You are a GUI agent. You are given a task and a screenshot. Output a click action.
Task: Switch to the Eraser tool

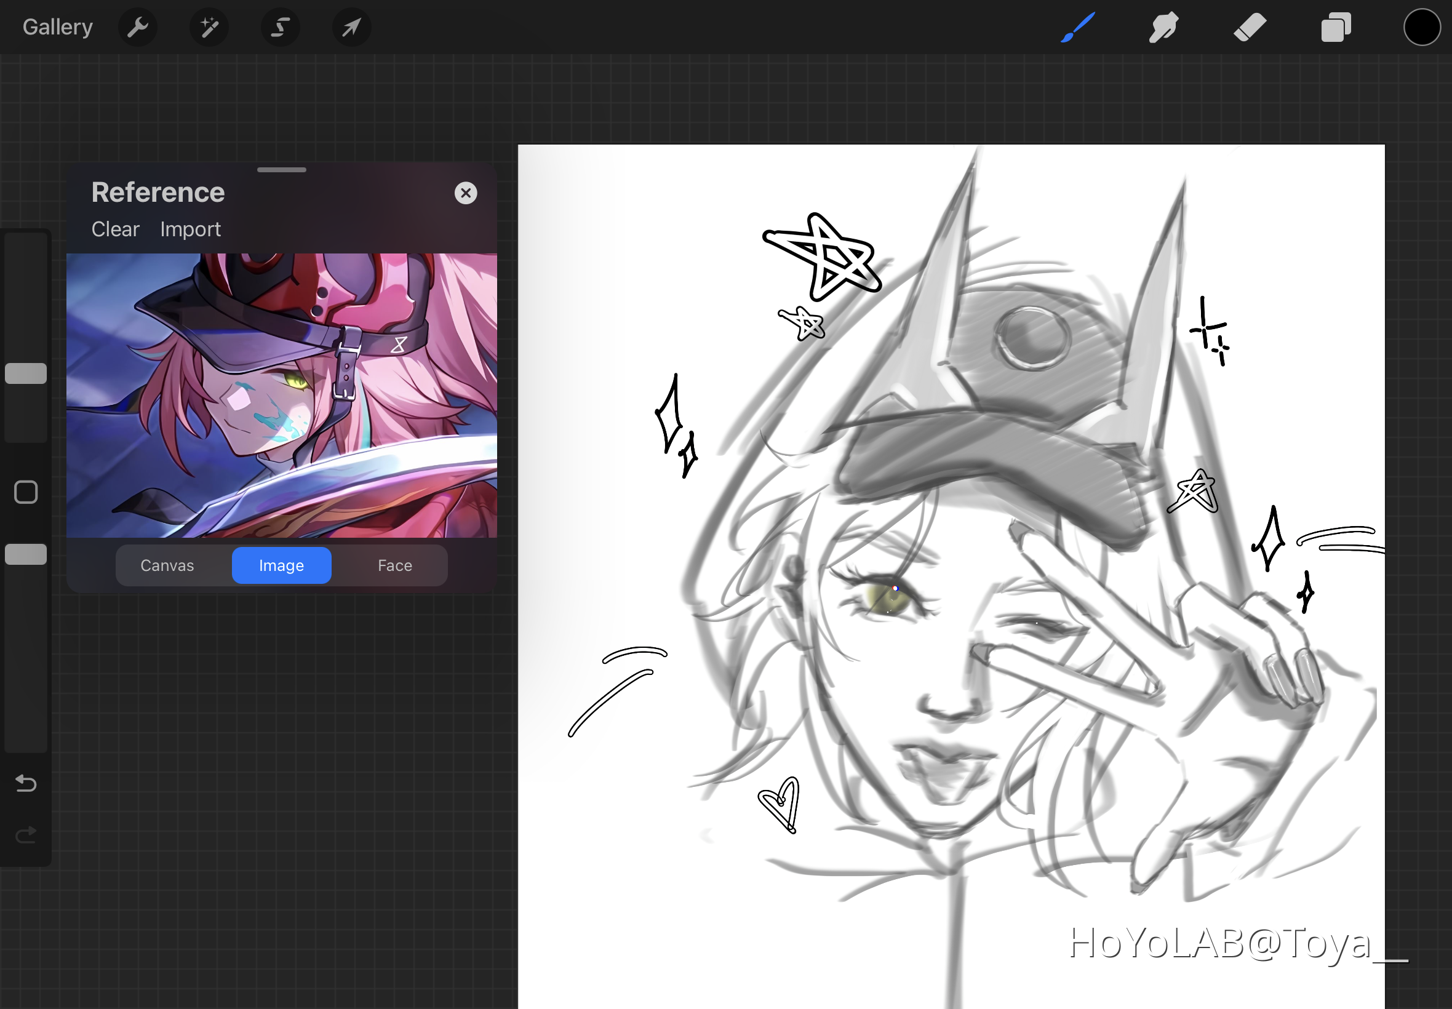[1249, 26]
